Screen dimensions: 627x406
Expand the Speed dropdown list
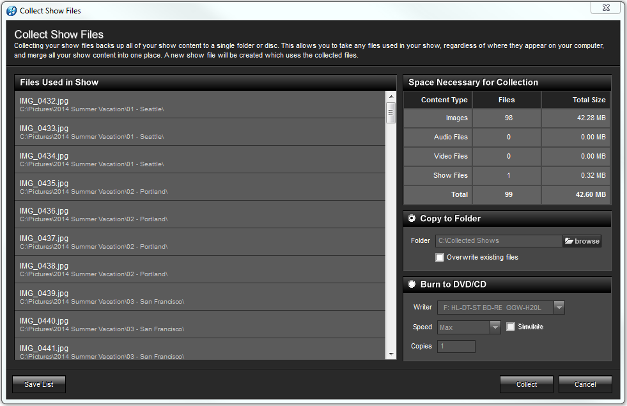click(495, 327)
